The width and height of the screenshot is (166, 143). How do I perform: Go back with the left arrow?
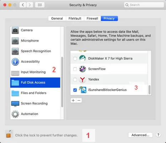23,5
